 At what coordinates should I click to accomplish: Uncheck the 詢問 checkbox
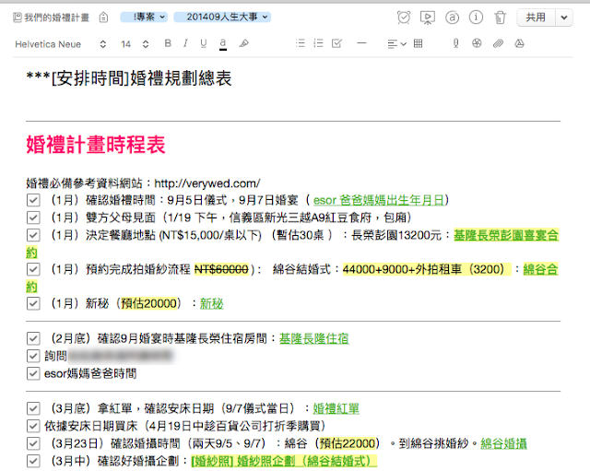click(x=33, y=356)
